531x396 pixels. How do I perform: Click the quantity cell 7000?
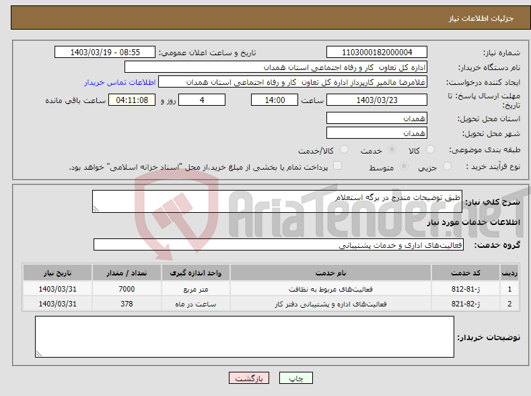pos(127,289)
